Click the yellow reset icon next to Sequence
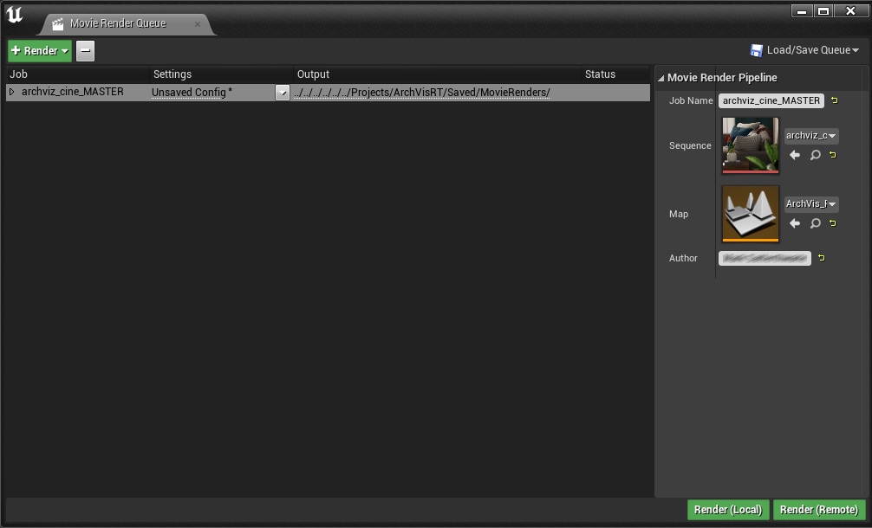This screenshot has width=872, height=528. (x=833, y=154)
